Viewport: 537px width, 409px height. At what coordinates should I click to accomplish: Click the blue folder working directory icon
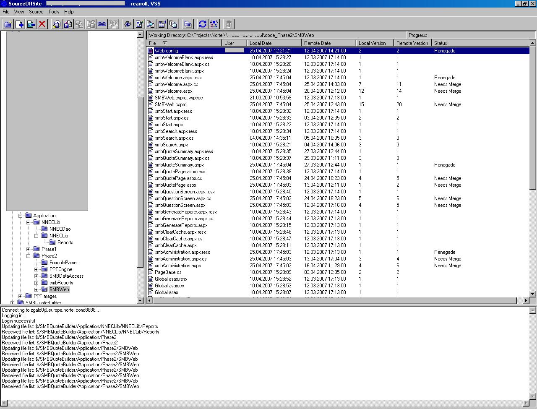point(188,24)
